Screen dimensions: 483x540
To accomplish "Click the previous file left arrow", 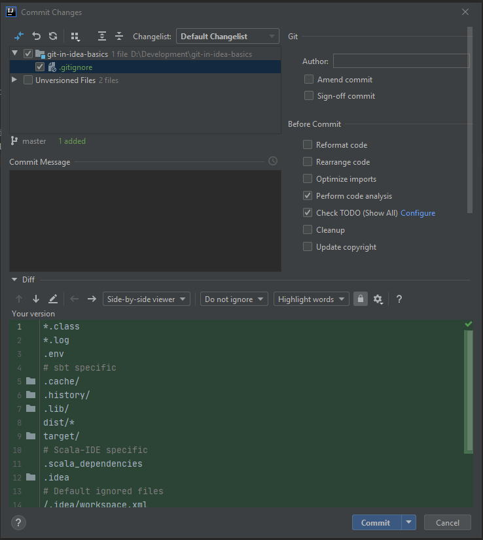I will (75, 299).
